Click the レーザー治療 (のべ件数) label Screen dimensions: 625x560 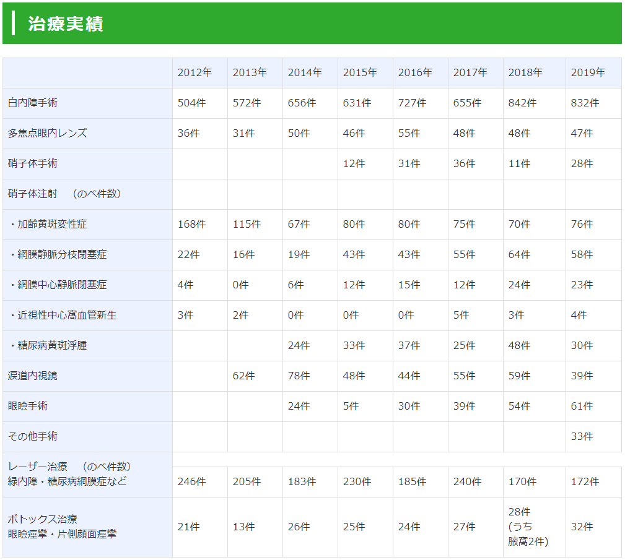pos(69,467)
